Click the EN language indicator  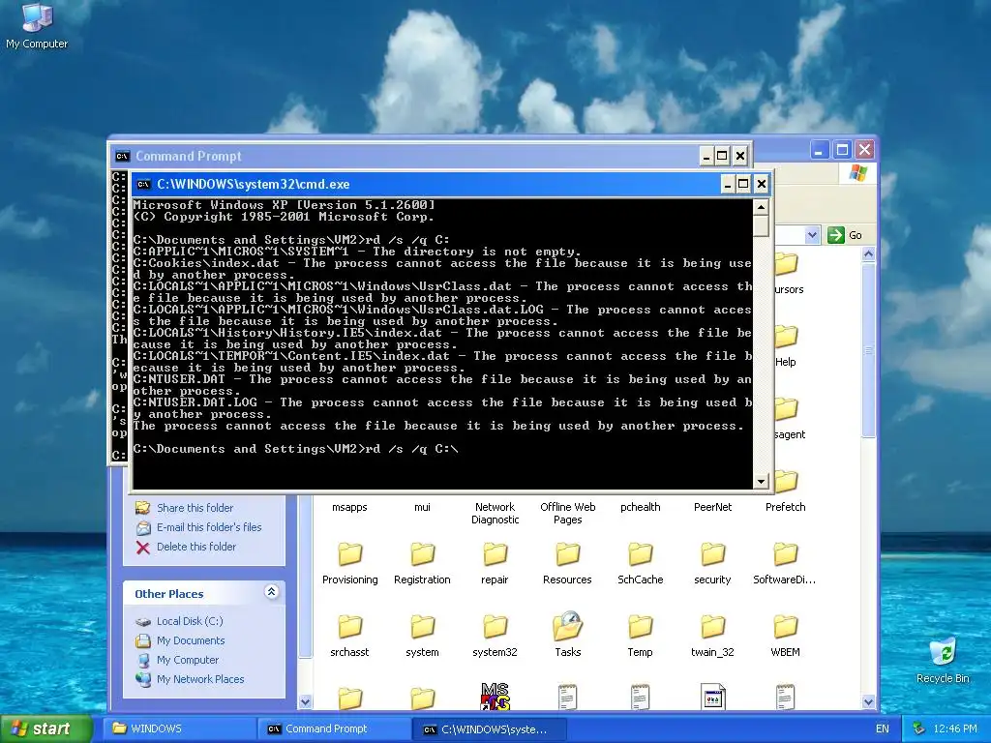[883, 729]
